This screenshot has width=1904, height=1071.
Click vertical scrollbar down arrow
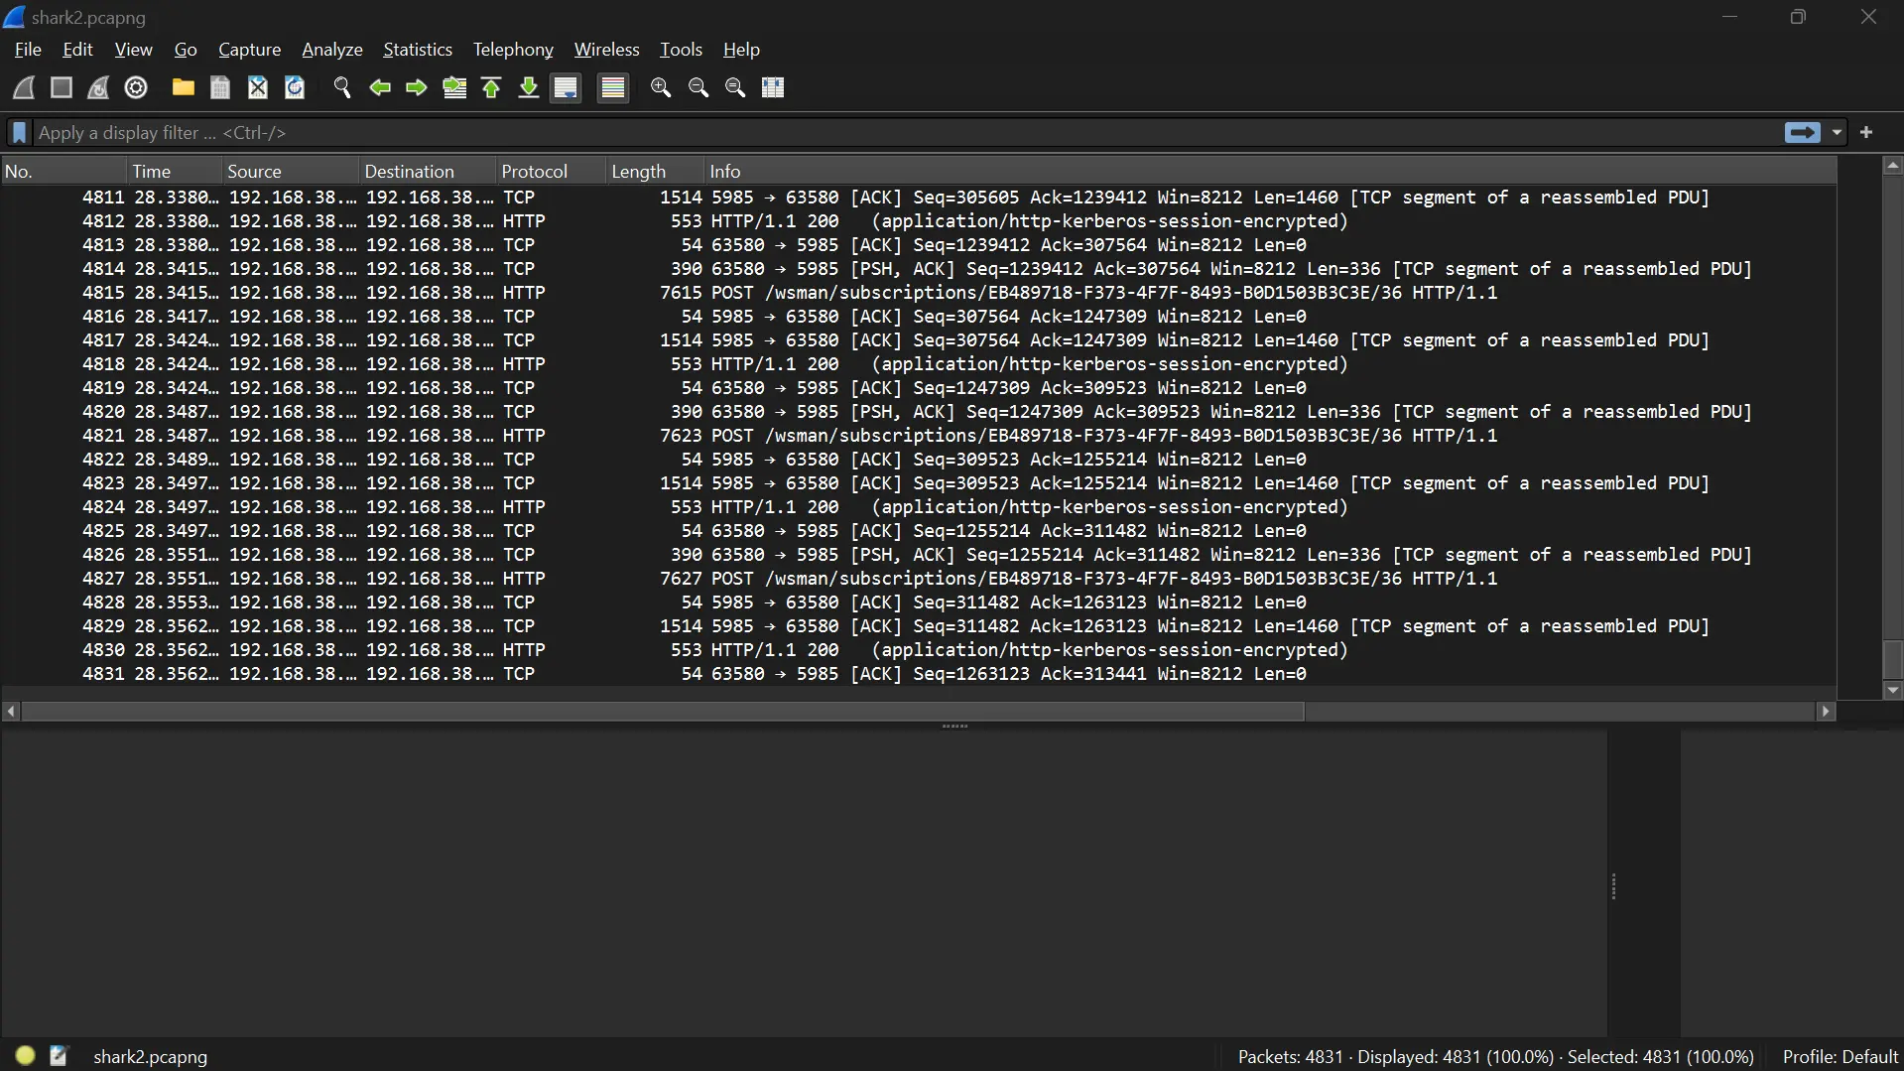tap(1892, 690)
